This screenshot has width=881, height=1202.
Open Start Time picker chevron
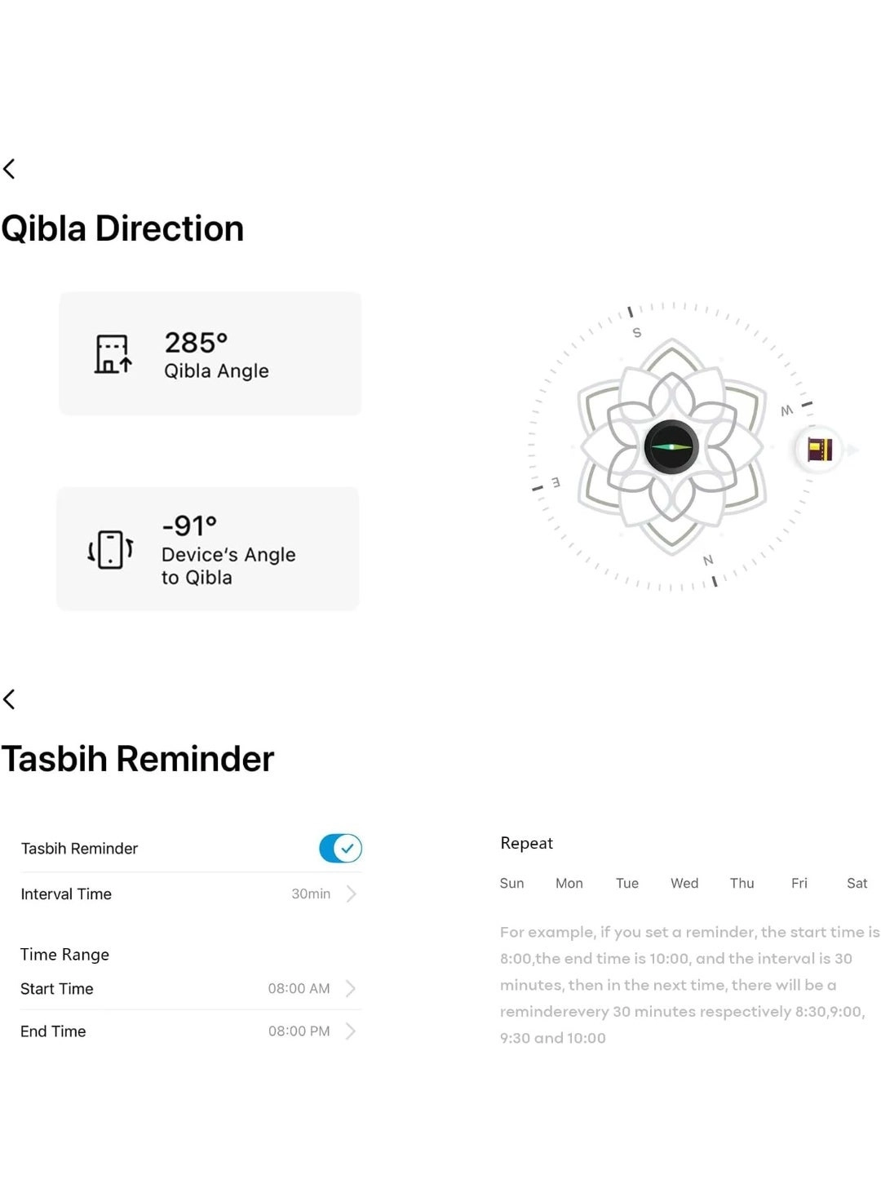click(x=352, y=988)
